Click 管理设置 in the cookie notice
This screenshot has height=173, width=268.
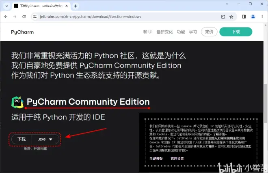(177, 158)
